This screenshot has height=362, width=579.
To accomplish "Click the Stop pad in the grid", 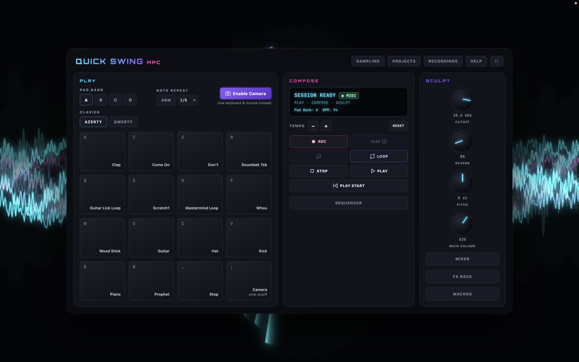I will pos(200,281).
